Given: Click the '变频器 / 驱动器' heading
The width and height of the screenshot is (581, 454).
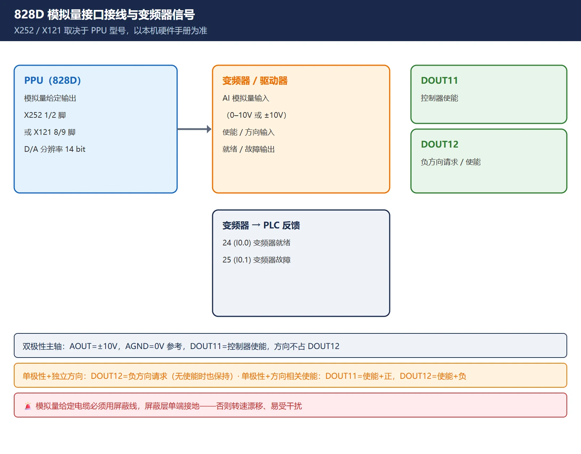Looking at the screenshot, I should tap(255, 81).
